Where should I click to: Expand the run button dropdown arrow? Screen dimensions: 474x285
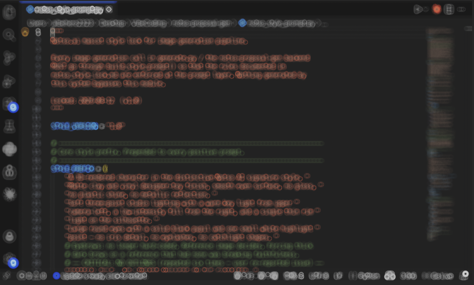426,9
